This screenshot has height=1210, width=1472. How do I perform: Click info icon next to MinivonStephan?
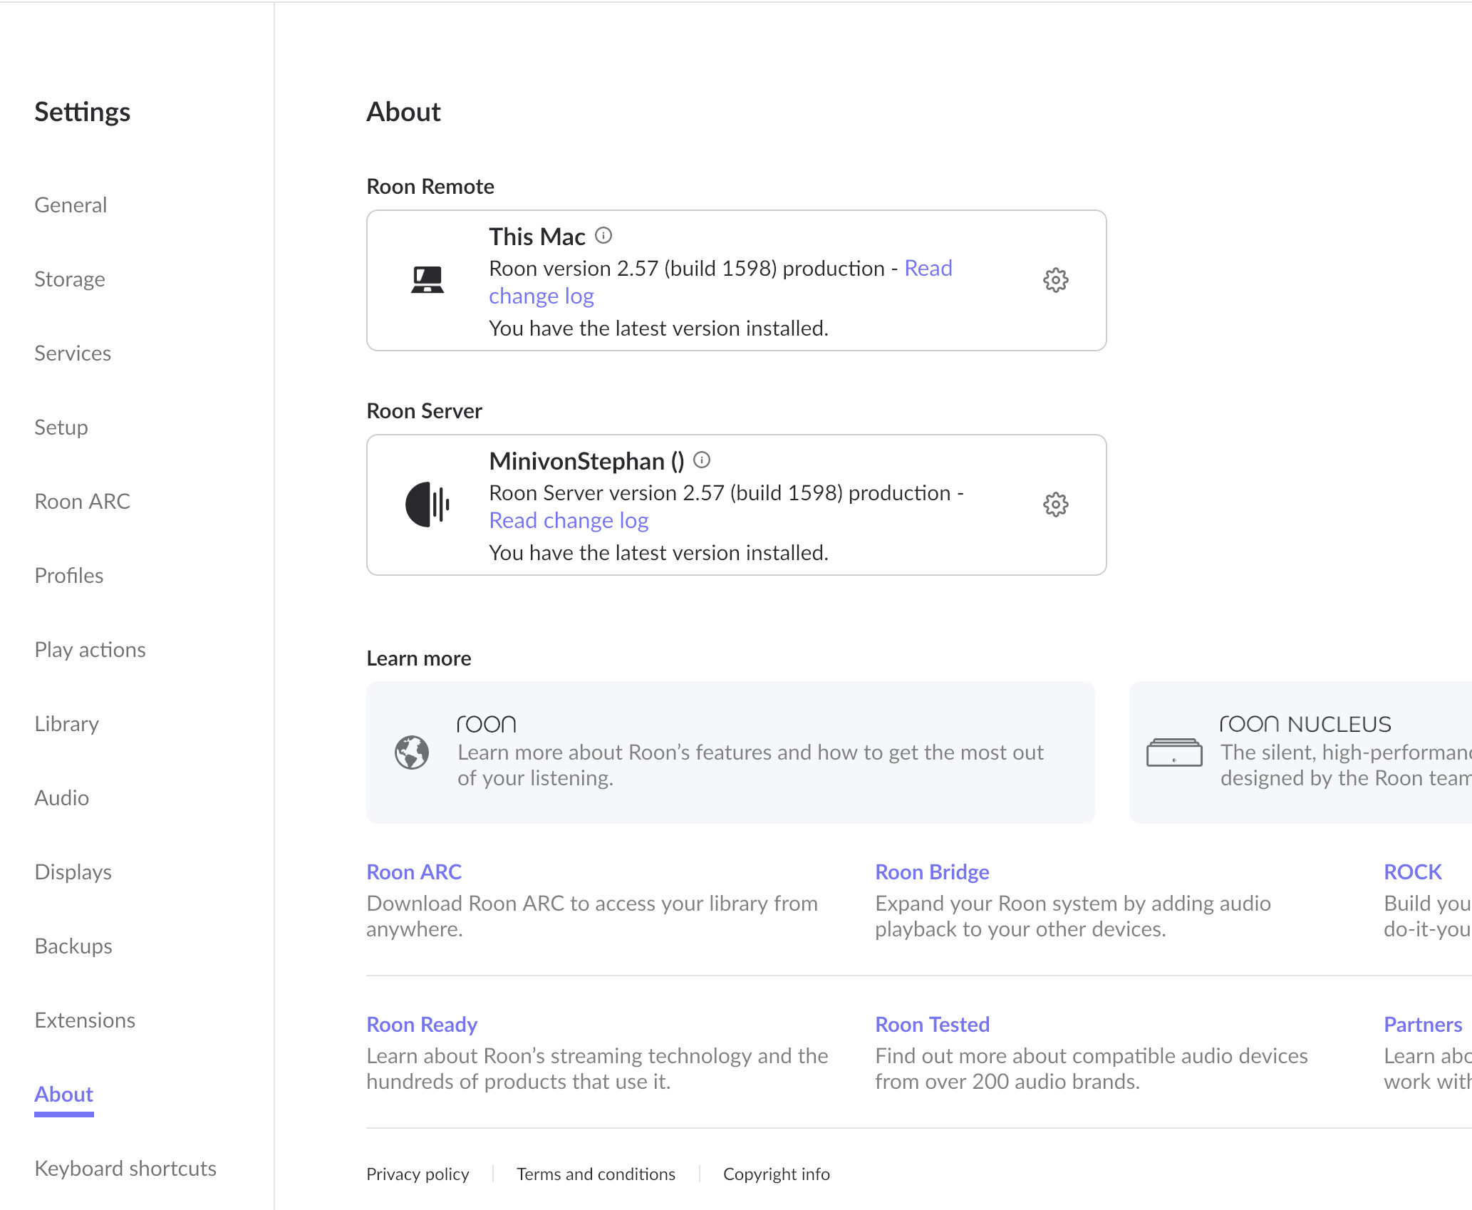coord(702,460)
